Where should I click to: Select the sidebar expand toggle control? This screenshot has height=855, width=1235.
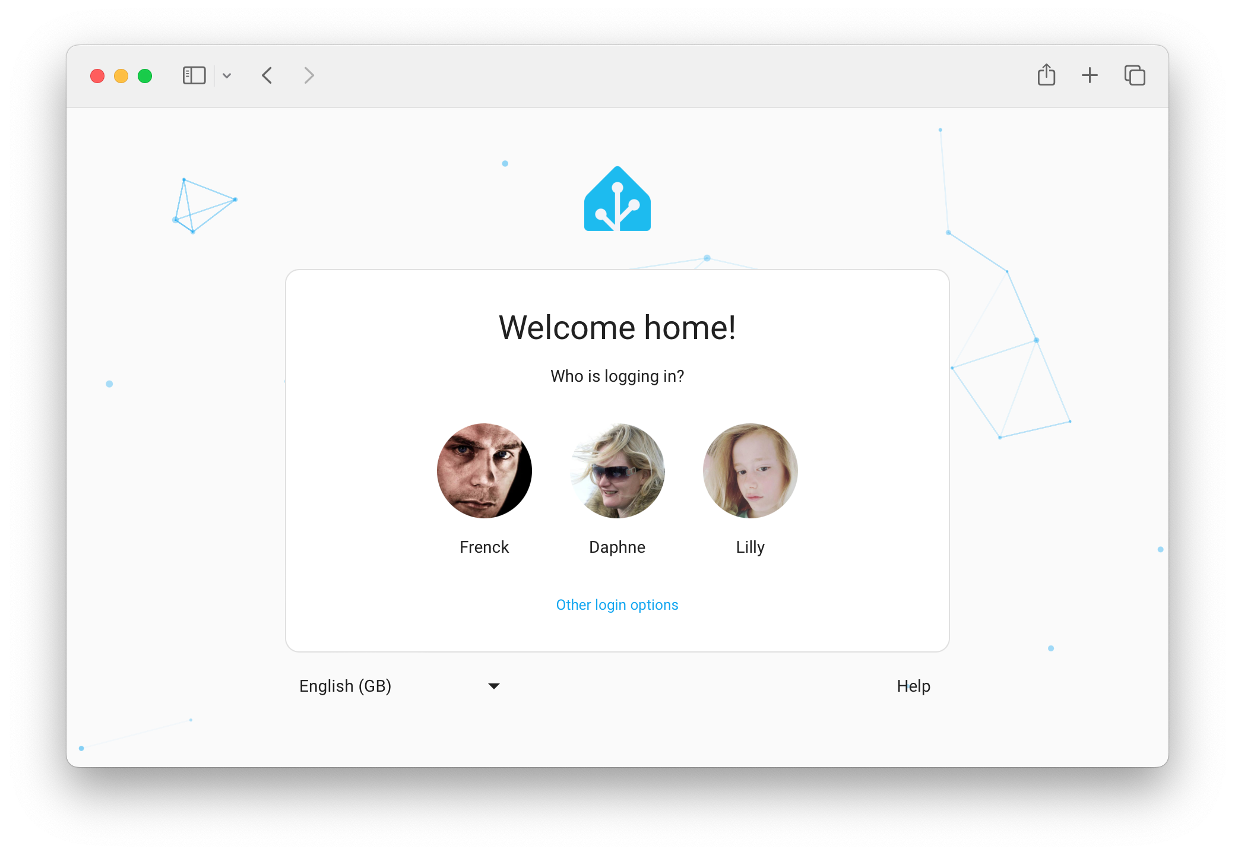pos(194,75)
